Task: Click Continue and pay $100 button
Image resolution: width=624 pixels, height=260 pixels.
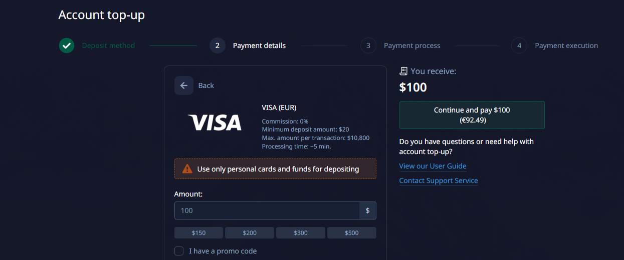Action: click(x=472, y=115)
